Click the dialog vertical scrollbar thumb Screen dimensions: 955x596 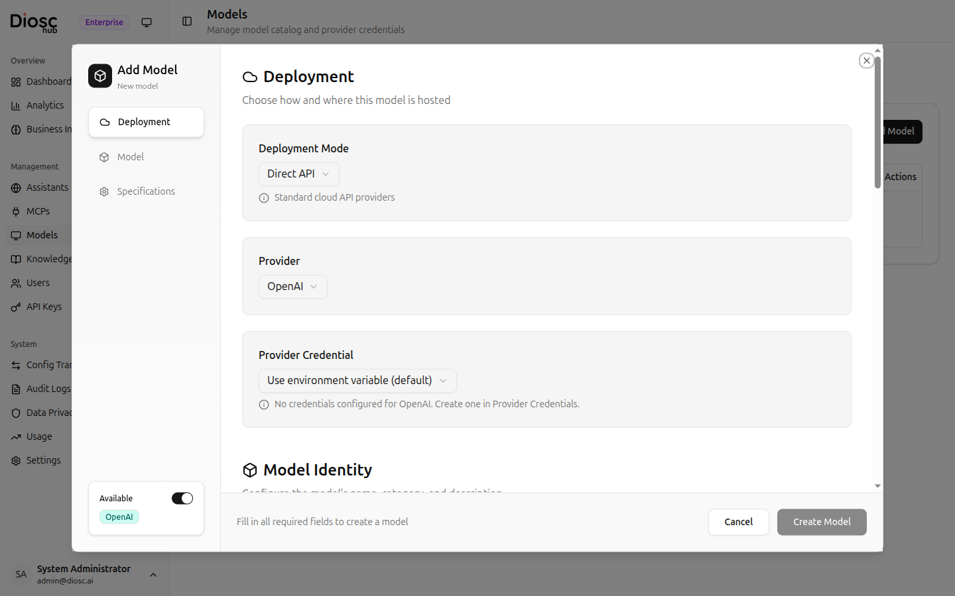coord(877,123)
